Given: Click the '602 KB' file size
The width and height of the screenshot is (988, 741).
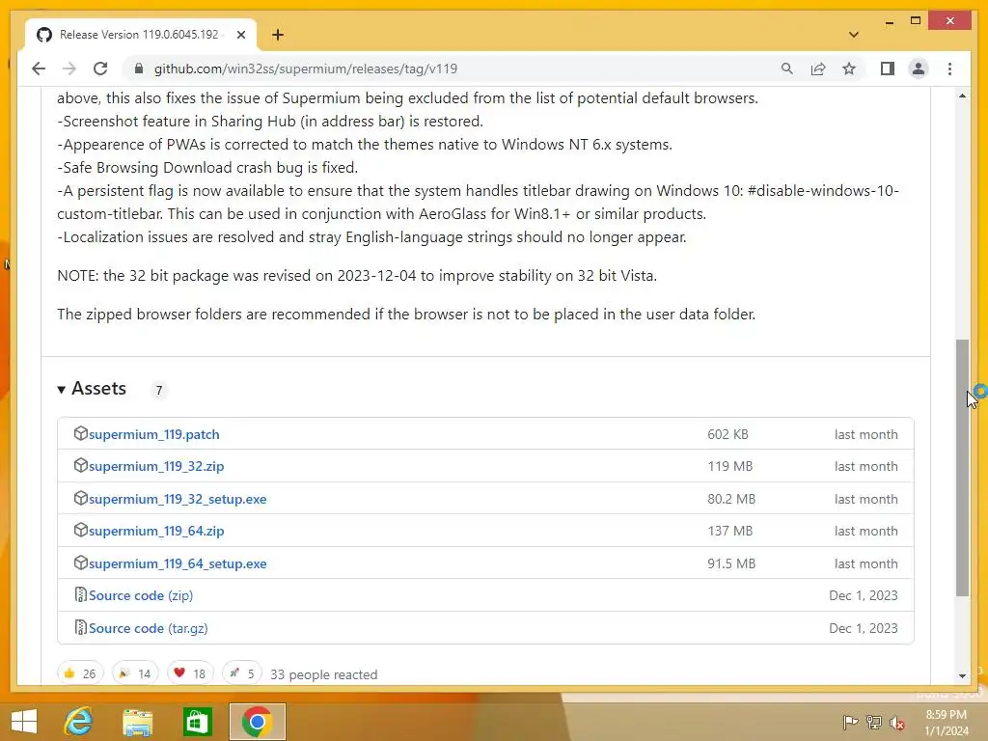Looking at the screenshot, I should 727,434.
